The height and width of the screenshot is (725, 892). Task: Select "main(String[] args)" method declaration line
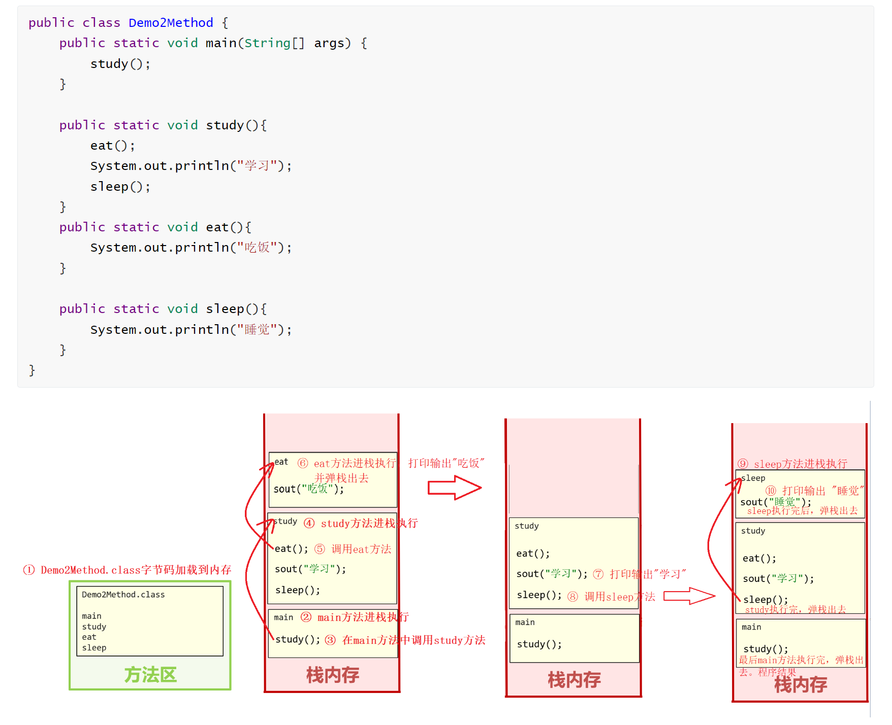[x=213, y=43]
